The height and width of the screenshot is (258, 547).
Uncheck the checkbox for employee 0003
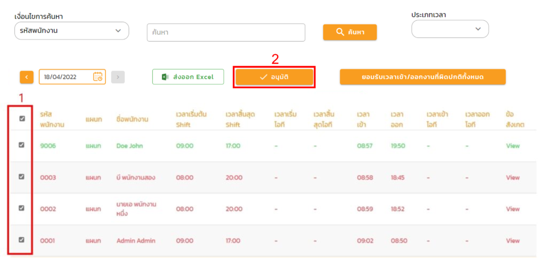point(22,177)
